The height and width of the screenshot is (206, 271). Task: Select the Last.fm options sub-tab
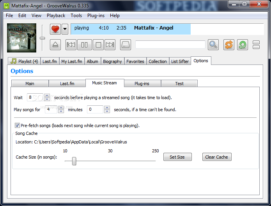(x=67, y=84)
